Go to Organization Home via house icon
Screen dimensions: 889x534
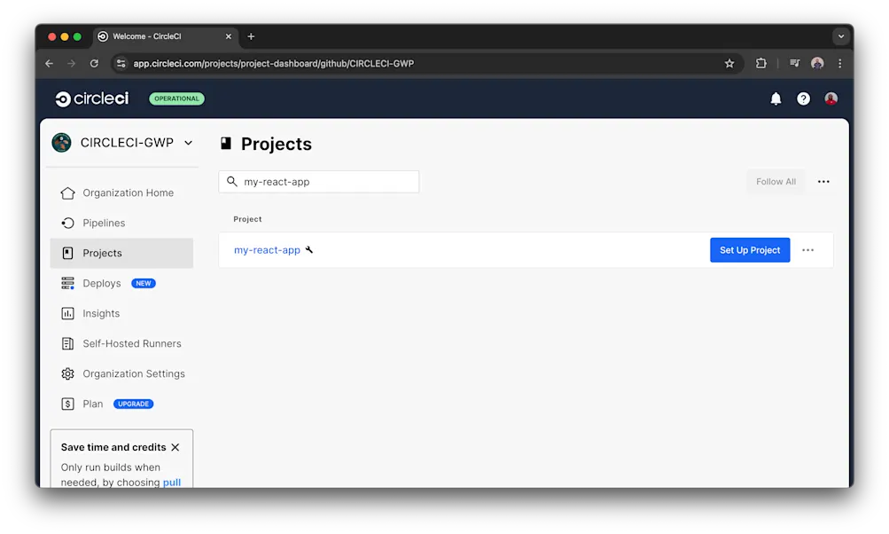click(67, 192)
